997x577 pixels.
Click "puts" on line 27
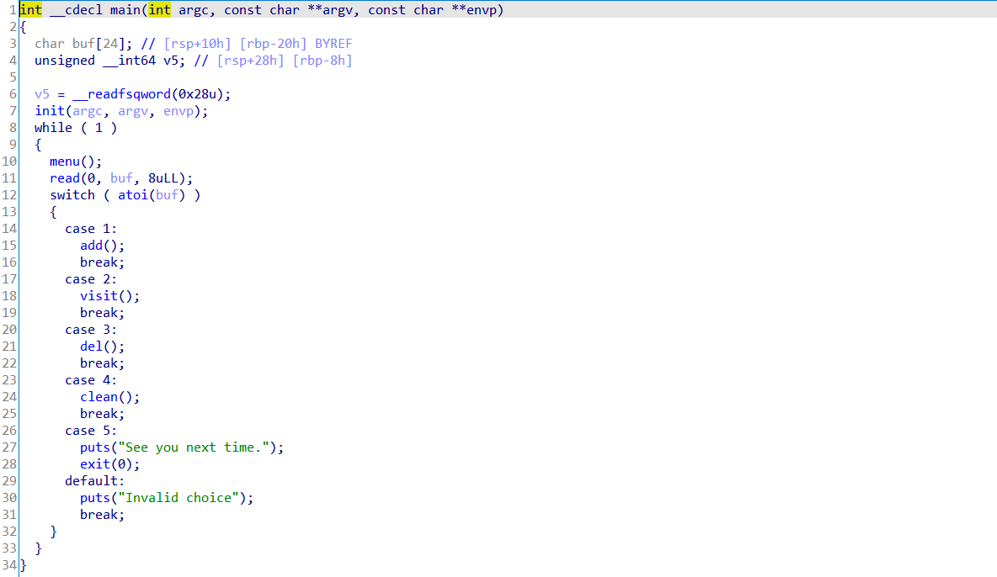(95, 447)
